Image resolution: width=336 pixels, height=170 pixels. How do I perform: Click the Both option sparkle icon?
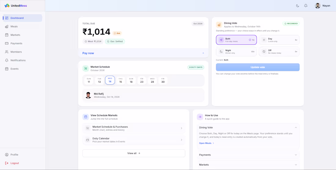click(x=221, y=40)
